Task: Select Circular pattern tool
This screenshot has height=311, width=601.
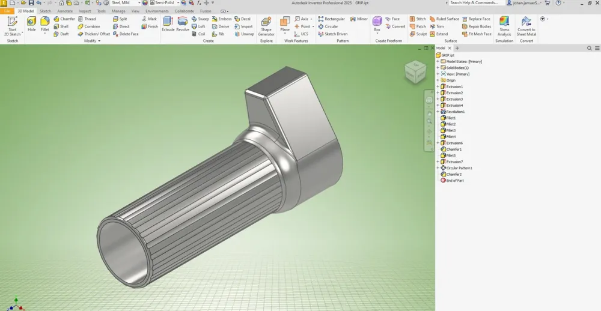Action: pyautogui.click(x=328, y=26)
